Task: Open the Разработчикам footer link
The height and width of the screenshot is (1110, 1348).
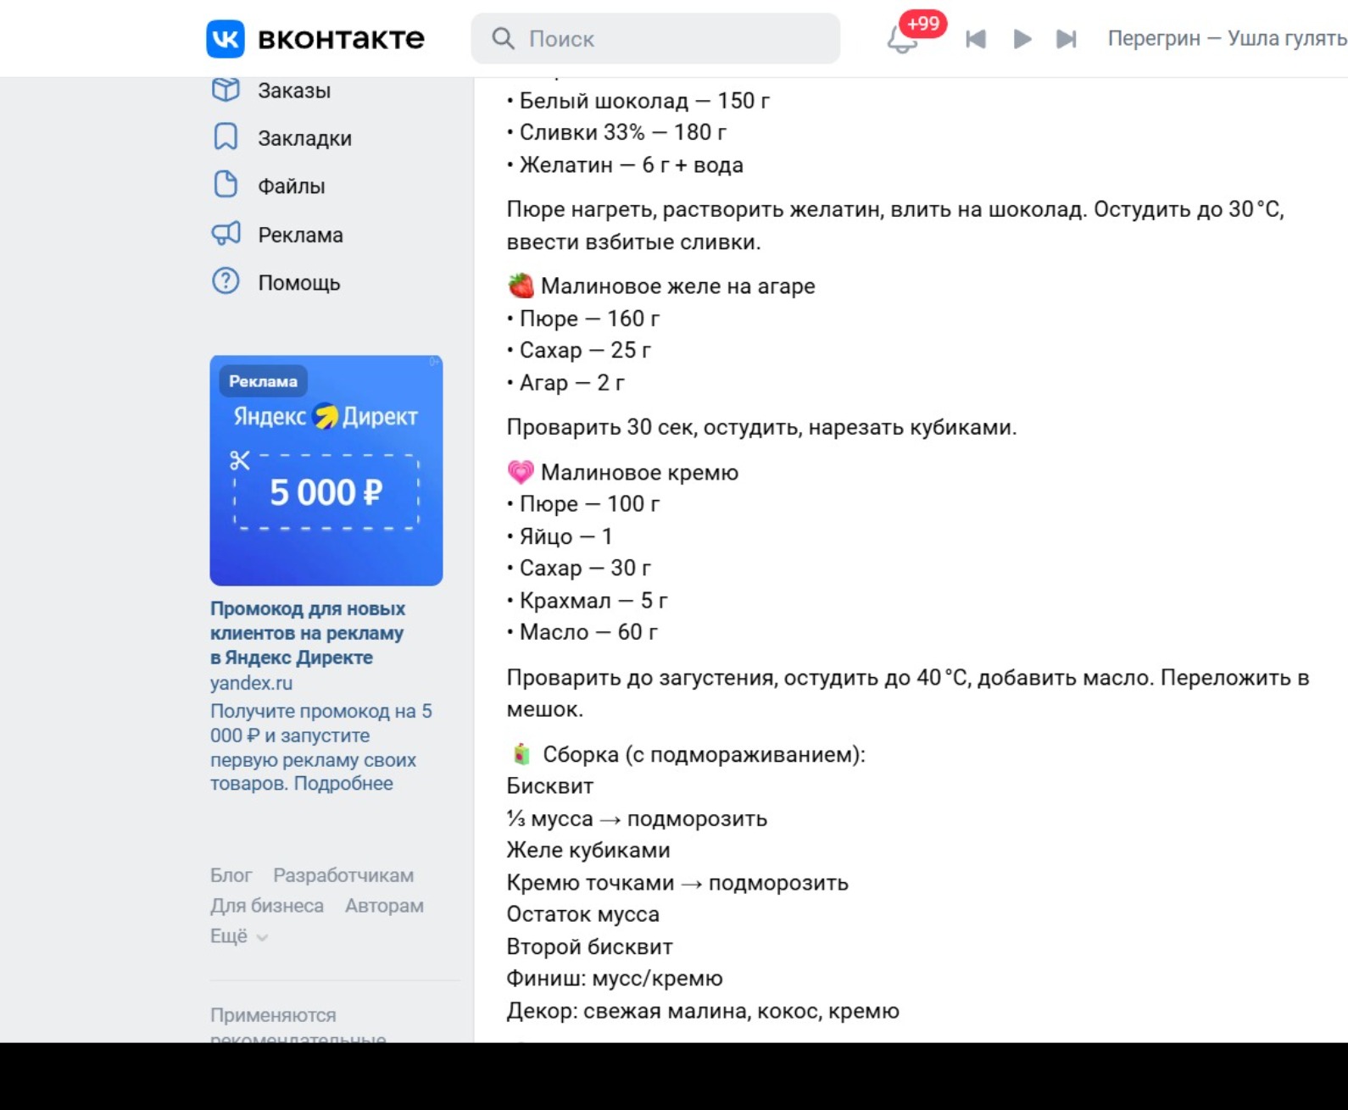Action: click(343, 875)
